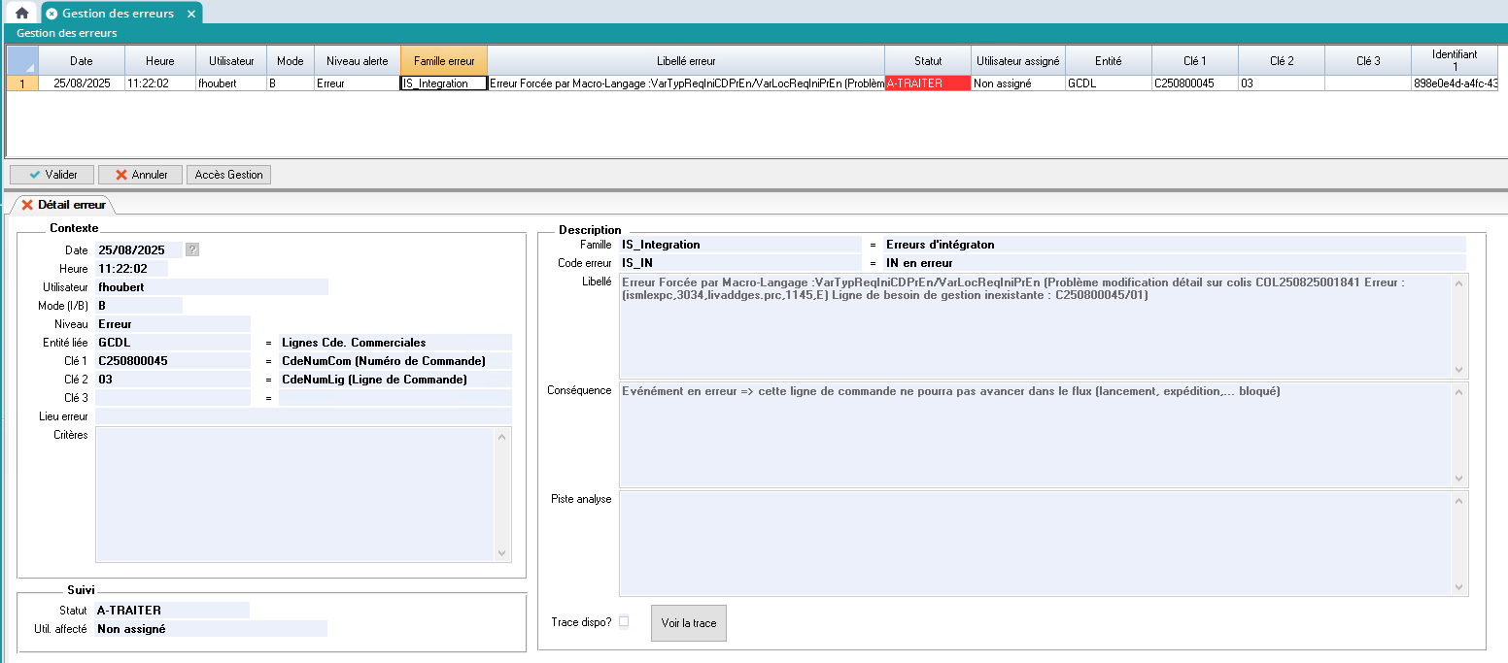Sort by the Date column header
Image resolution: width=1508 pixels, height=663 pixels.
coord(80,60)
